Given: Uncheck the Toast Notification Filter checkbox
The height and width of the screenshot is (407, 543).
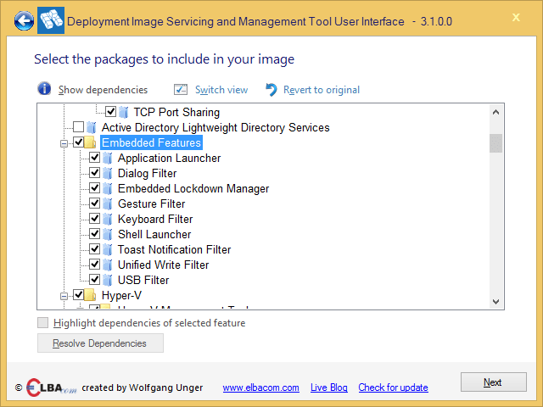Looking at the screenshot, I should point(94,248).
